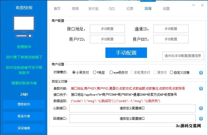This screenshot has width=208, height=135.
Task: Open help icon beside 对接模式
Action: tap(201, 73)
